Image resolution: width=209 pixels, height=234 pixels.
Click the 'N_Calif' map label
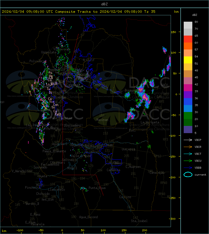tap(89, 60)
